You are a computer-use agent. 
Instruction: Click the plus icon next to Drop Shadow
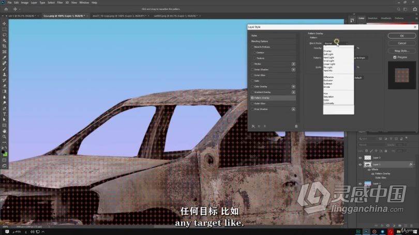[293, 109]
